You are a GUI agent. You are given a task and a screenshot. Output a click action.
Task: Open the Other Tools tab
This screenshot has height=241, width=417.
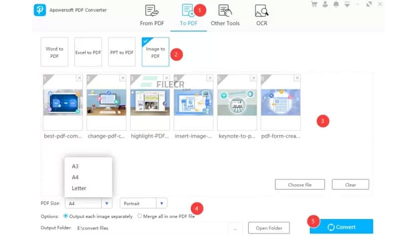(x=225, y=15)
